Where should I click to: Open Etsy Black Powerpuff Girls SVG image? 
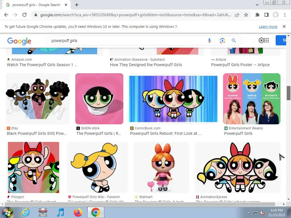(x=38, y=99)
